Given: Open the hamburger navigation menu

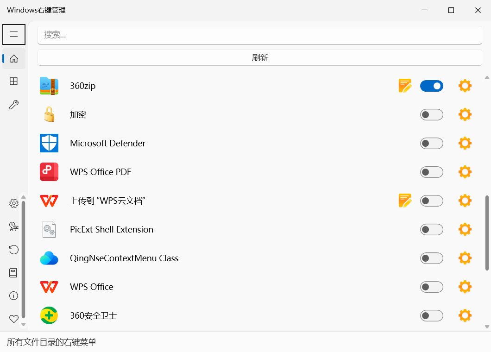Looking at the screenshot, I should [14, 34].
